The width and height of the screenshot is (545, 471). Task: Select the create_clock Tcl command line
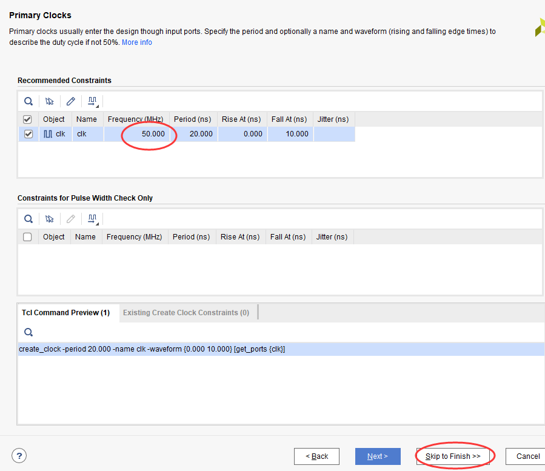[x=281, y=349]
